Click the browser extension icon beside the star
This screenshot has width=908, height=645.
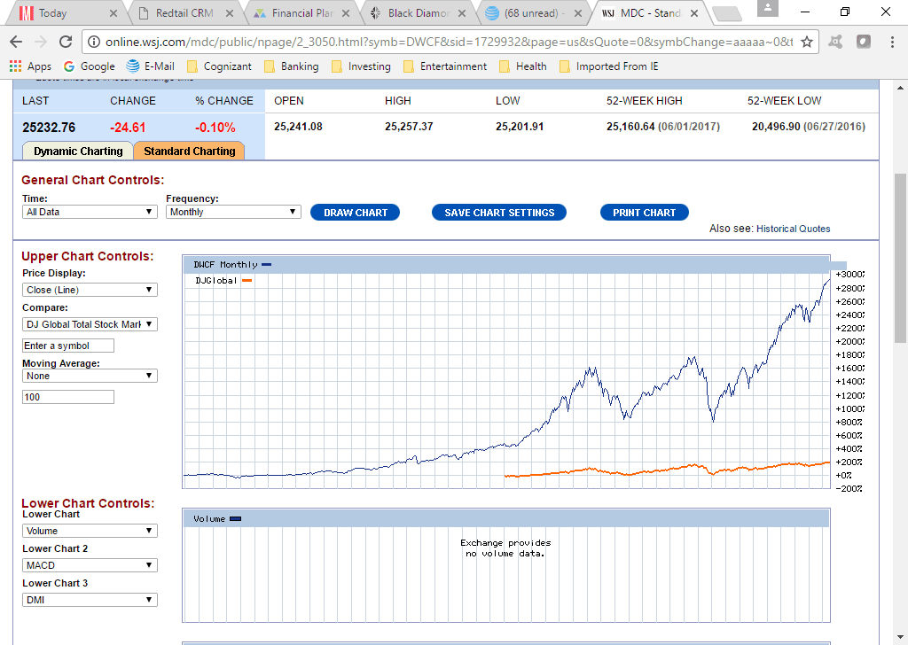tap(835, 42)
